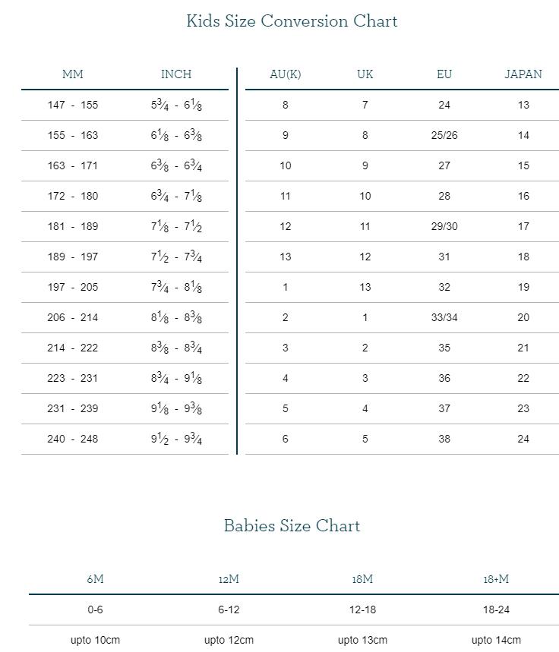Image resolution: width=559 pixels, height=652 pixels.
Task: Click the EU column header
Action: [x=444, y=74]
